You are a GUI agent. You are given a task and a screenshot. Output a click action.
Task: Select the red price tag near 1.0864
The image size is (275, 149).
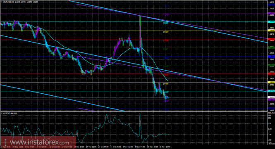pos(271,73)
